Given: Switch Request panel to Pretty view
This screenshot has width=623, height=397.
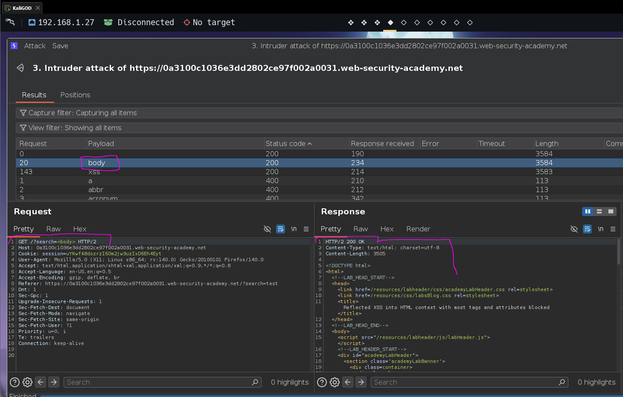Looking at the screenshot, I should coord(23,229).
